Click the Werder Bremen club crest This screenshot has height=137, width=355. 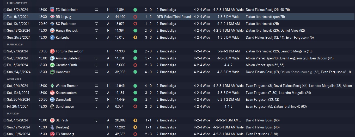(x=52, y=86)
